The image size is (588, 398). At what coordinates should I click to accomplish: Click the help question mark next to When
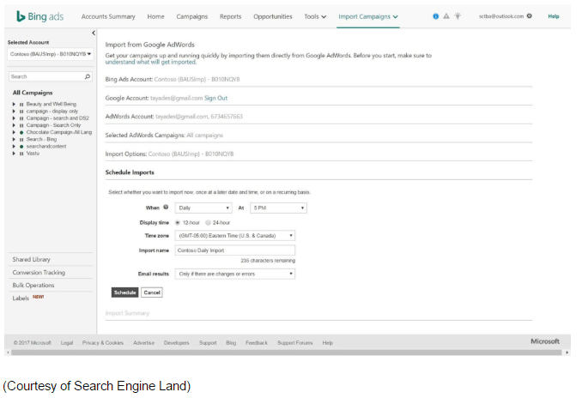click(166, 208)
